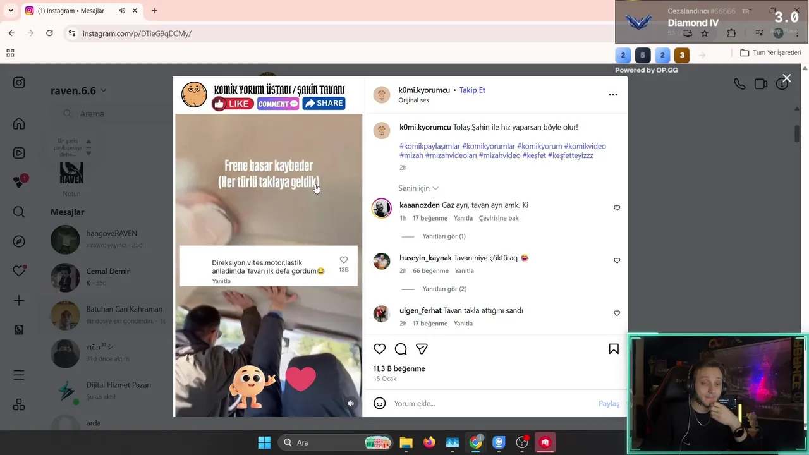Create new post with plus icon
This screenshot has width=809, height=455.
[x=19, y=300]
